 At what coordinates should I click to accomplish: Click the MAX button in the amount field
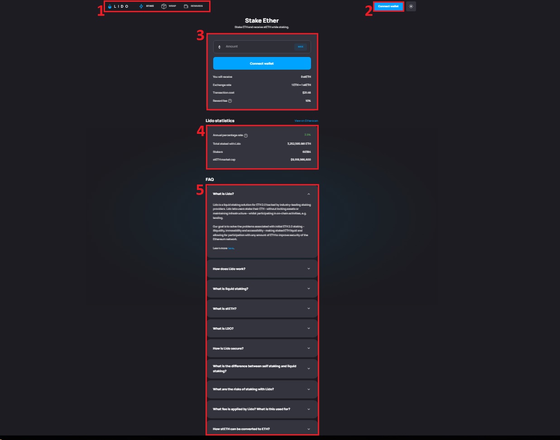[x=301, y=47]
